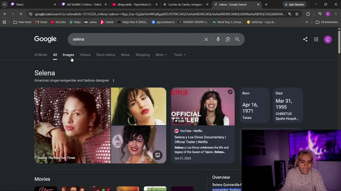
Task: Open the Chrome apps grid shortcut
Action: (x=4, y=22)
